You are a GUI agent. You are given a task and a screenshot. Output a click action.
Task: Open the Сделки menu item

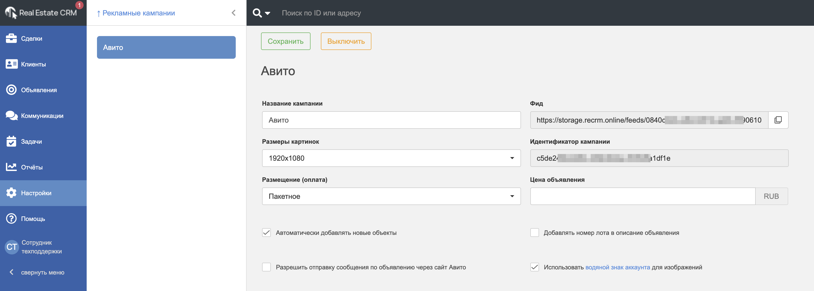point(43,39)
